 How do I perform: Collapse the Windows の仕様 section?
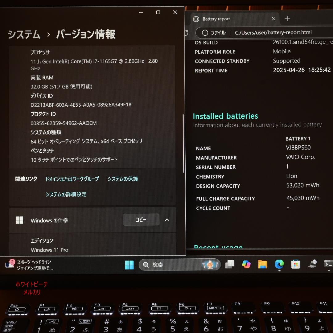(x=167, y=220)
